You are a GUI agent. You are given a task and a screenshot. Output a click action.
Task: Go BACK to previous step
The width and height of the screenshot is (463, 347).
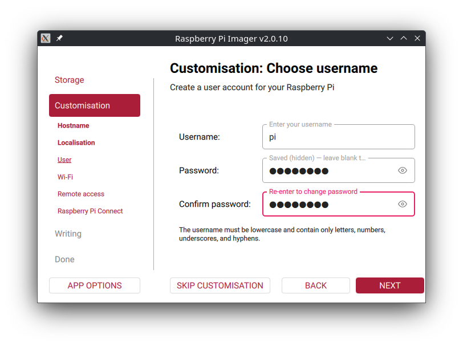tap(316, 285)
